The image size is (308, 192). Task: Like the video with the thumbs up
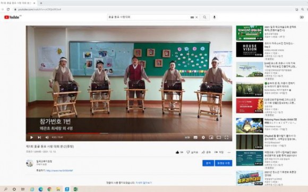(x=177, y=152)
